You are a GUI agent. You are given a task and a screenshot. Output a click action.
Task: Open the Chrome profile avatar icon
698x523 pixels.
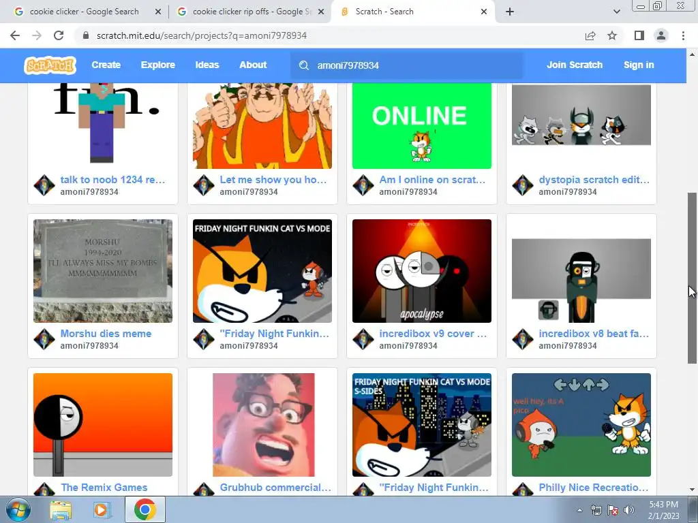click(661, 35)
